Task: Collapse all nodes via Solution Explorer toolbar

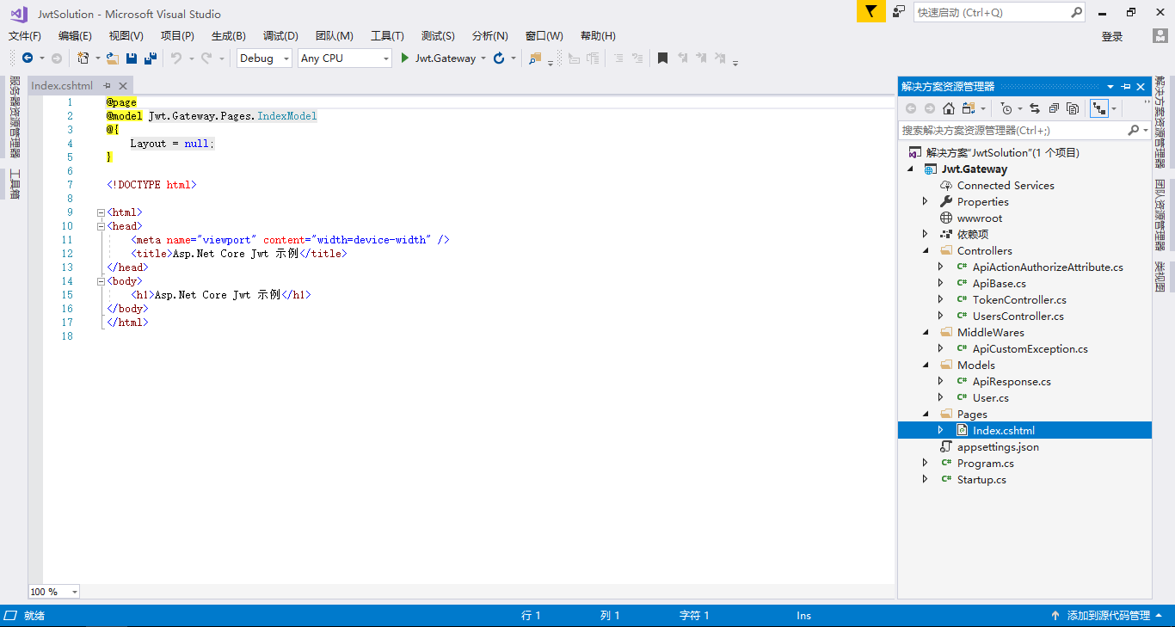Action: click(x=1054, y=108)
